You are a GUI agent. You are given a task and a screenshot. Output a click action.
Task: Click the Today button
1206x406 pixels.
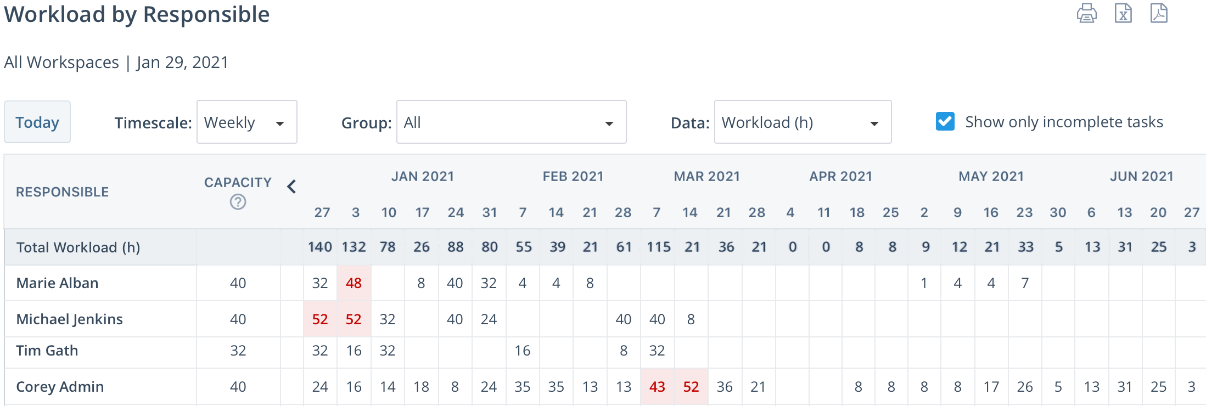(37, 122)
